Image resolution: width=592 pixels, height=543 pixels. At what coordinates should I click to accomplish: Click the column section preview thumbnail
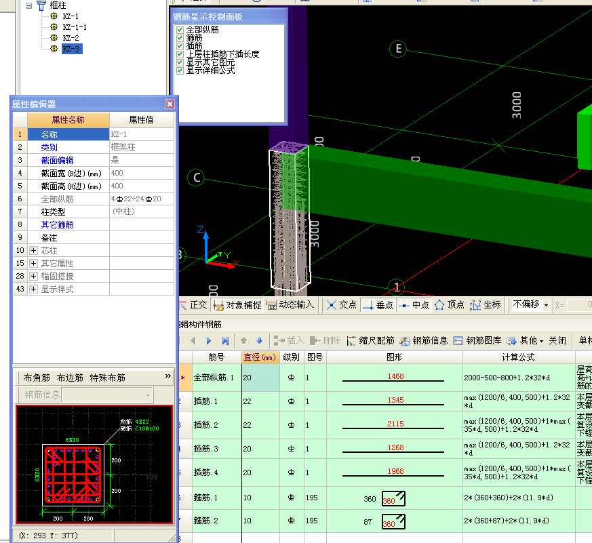(x=94, y=464)
